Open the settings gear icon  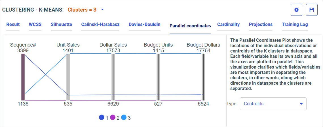point(296,10)
